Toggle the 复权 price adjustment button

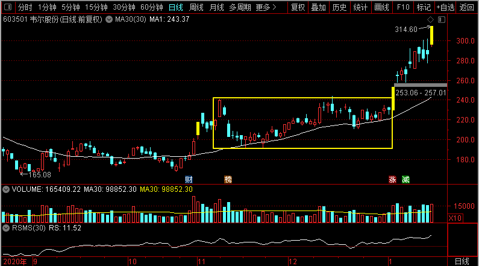[298, 8]
